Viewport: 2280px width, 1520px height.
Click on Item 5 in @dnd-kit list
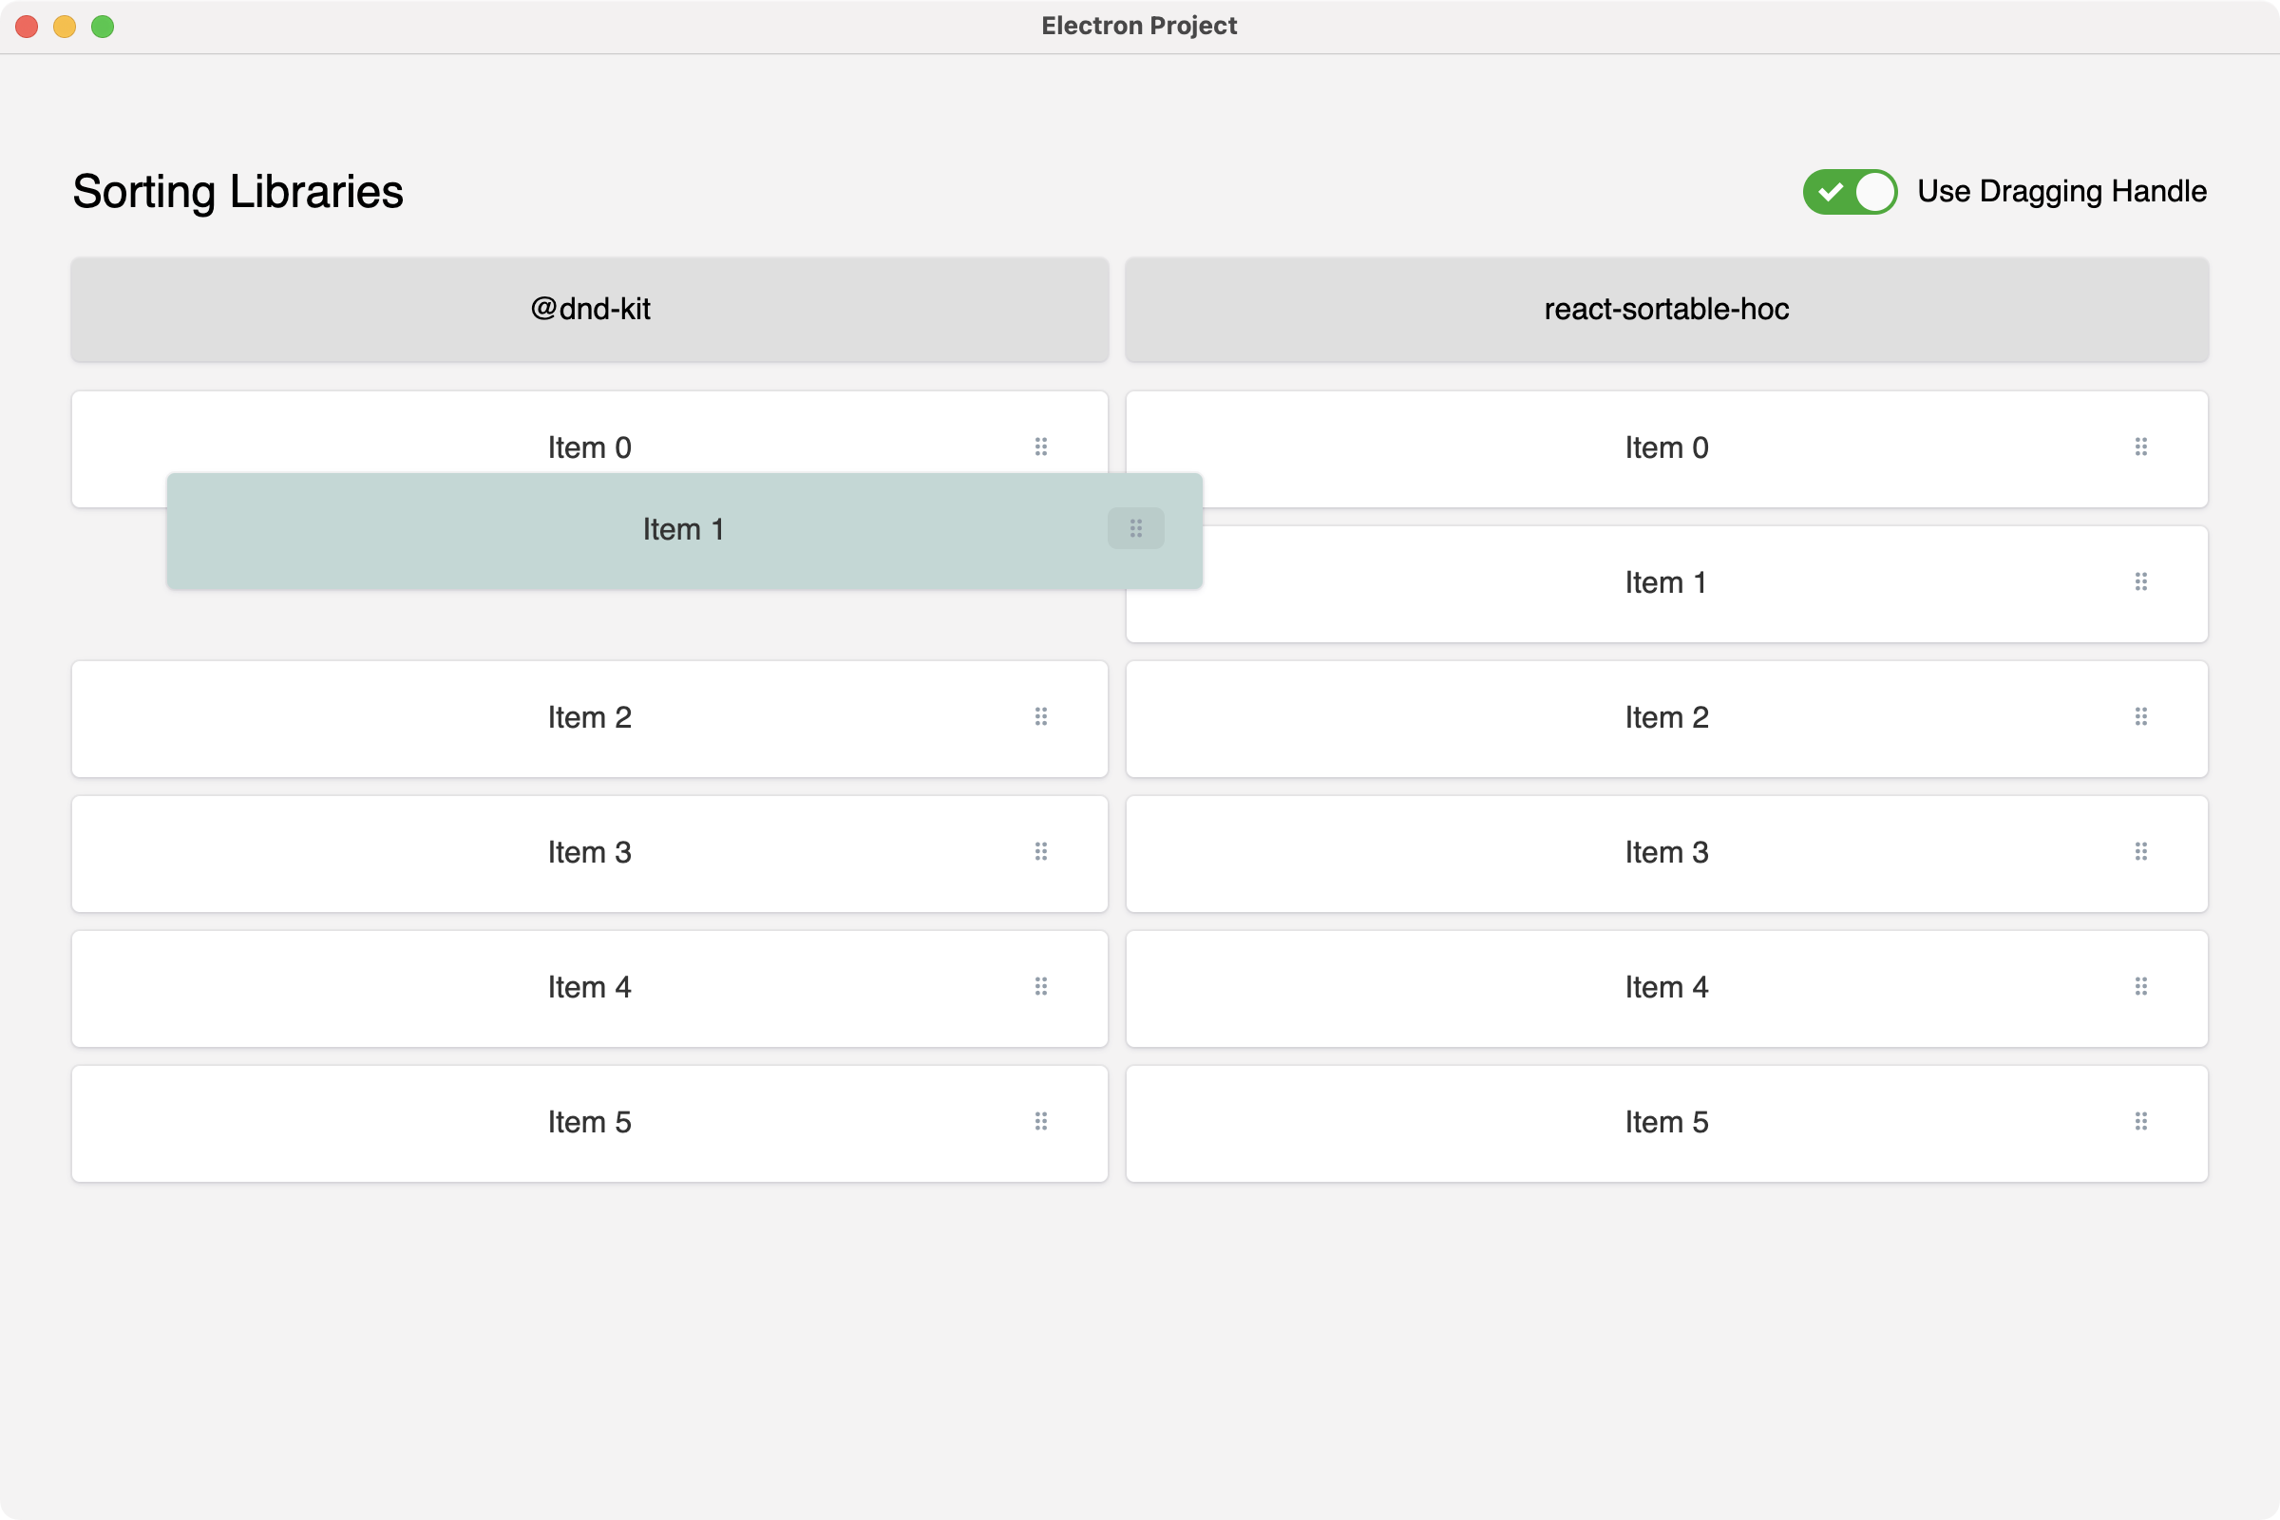(589, 1121)
